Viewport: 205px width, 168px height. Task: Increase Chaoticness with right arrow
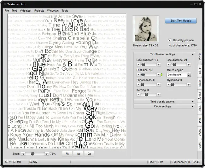pos(159,85)
